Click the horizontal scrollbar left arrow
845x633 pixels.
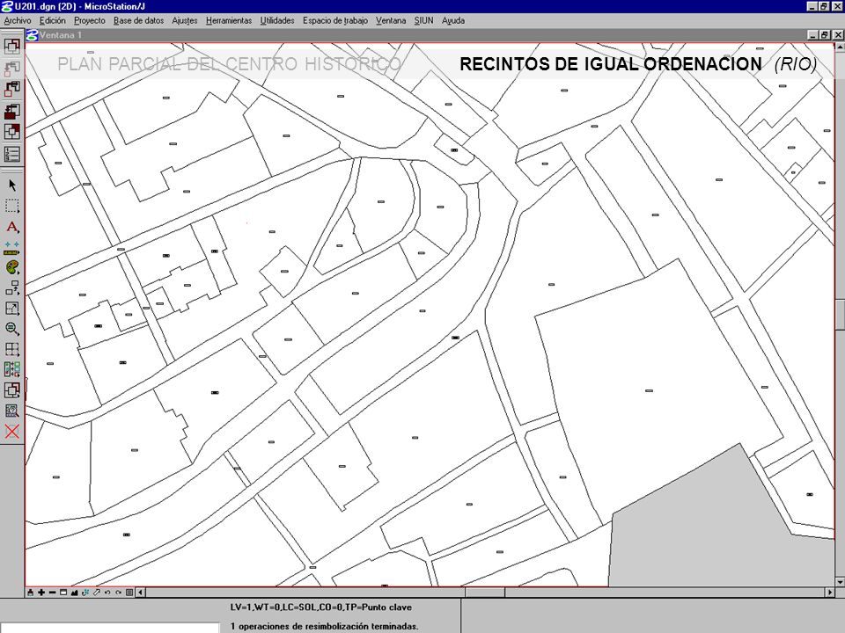click(x=141, y=593)
